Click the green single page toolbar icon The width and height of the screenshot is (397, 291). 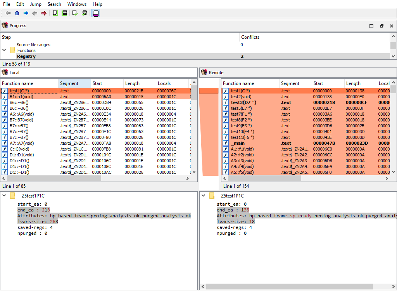[x=55, y=13]
